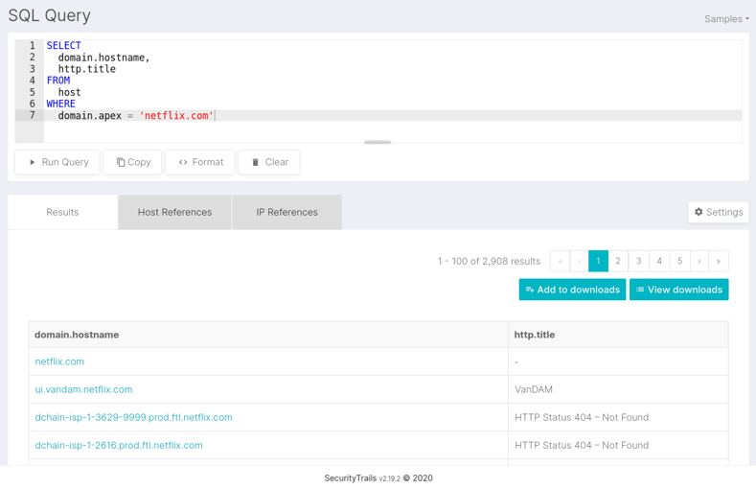Go to next results page arrow

[699, 261]
